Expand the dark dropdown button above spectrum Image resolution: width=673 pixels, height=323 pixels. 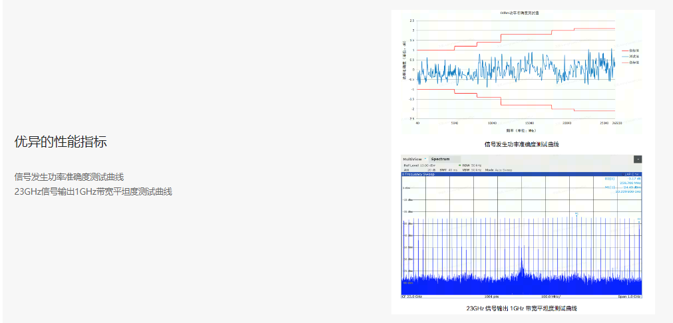tap(638, 160)
